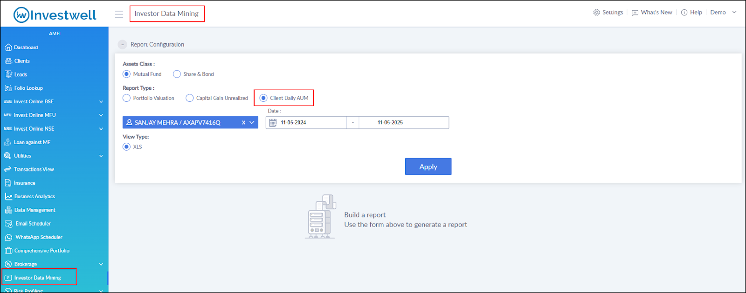Open the Demo user dropdown
Image resolution: width=746 pixels, height=293 pixels.
(x=724, y=13)
